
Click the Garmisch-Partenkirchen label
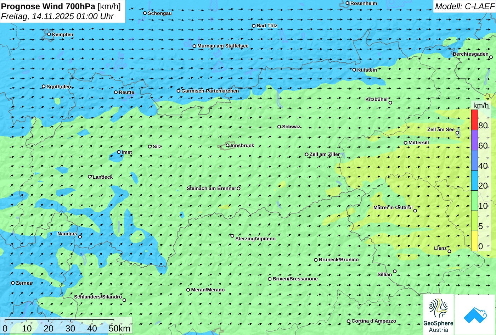click(x=210, y=91)
